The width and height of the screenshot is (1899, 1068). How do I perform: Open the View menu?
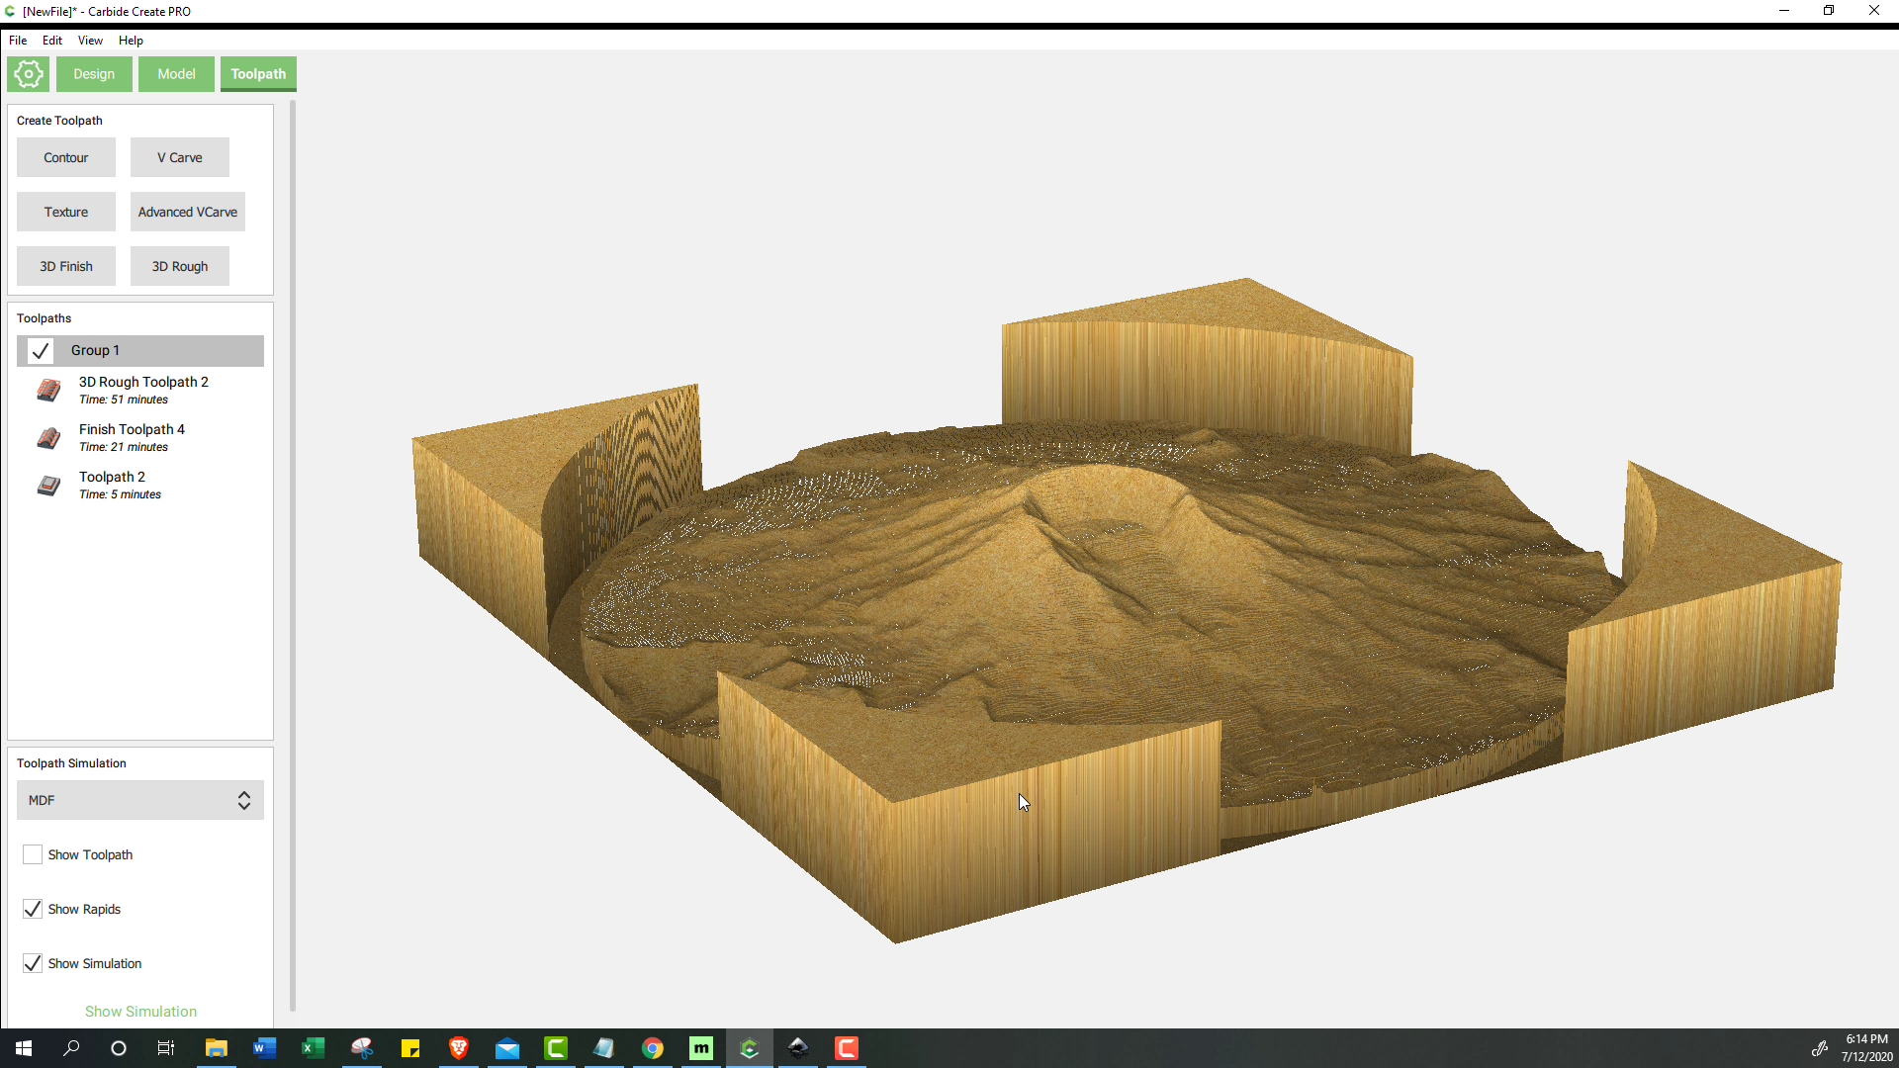pyautogui.click(x=89, y=40)
